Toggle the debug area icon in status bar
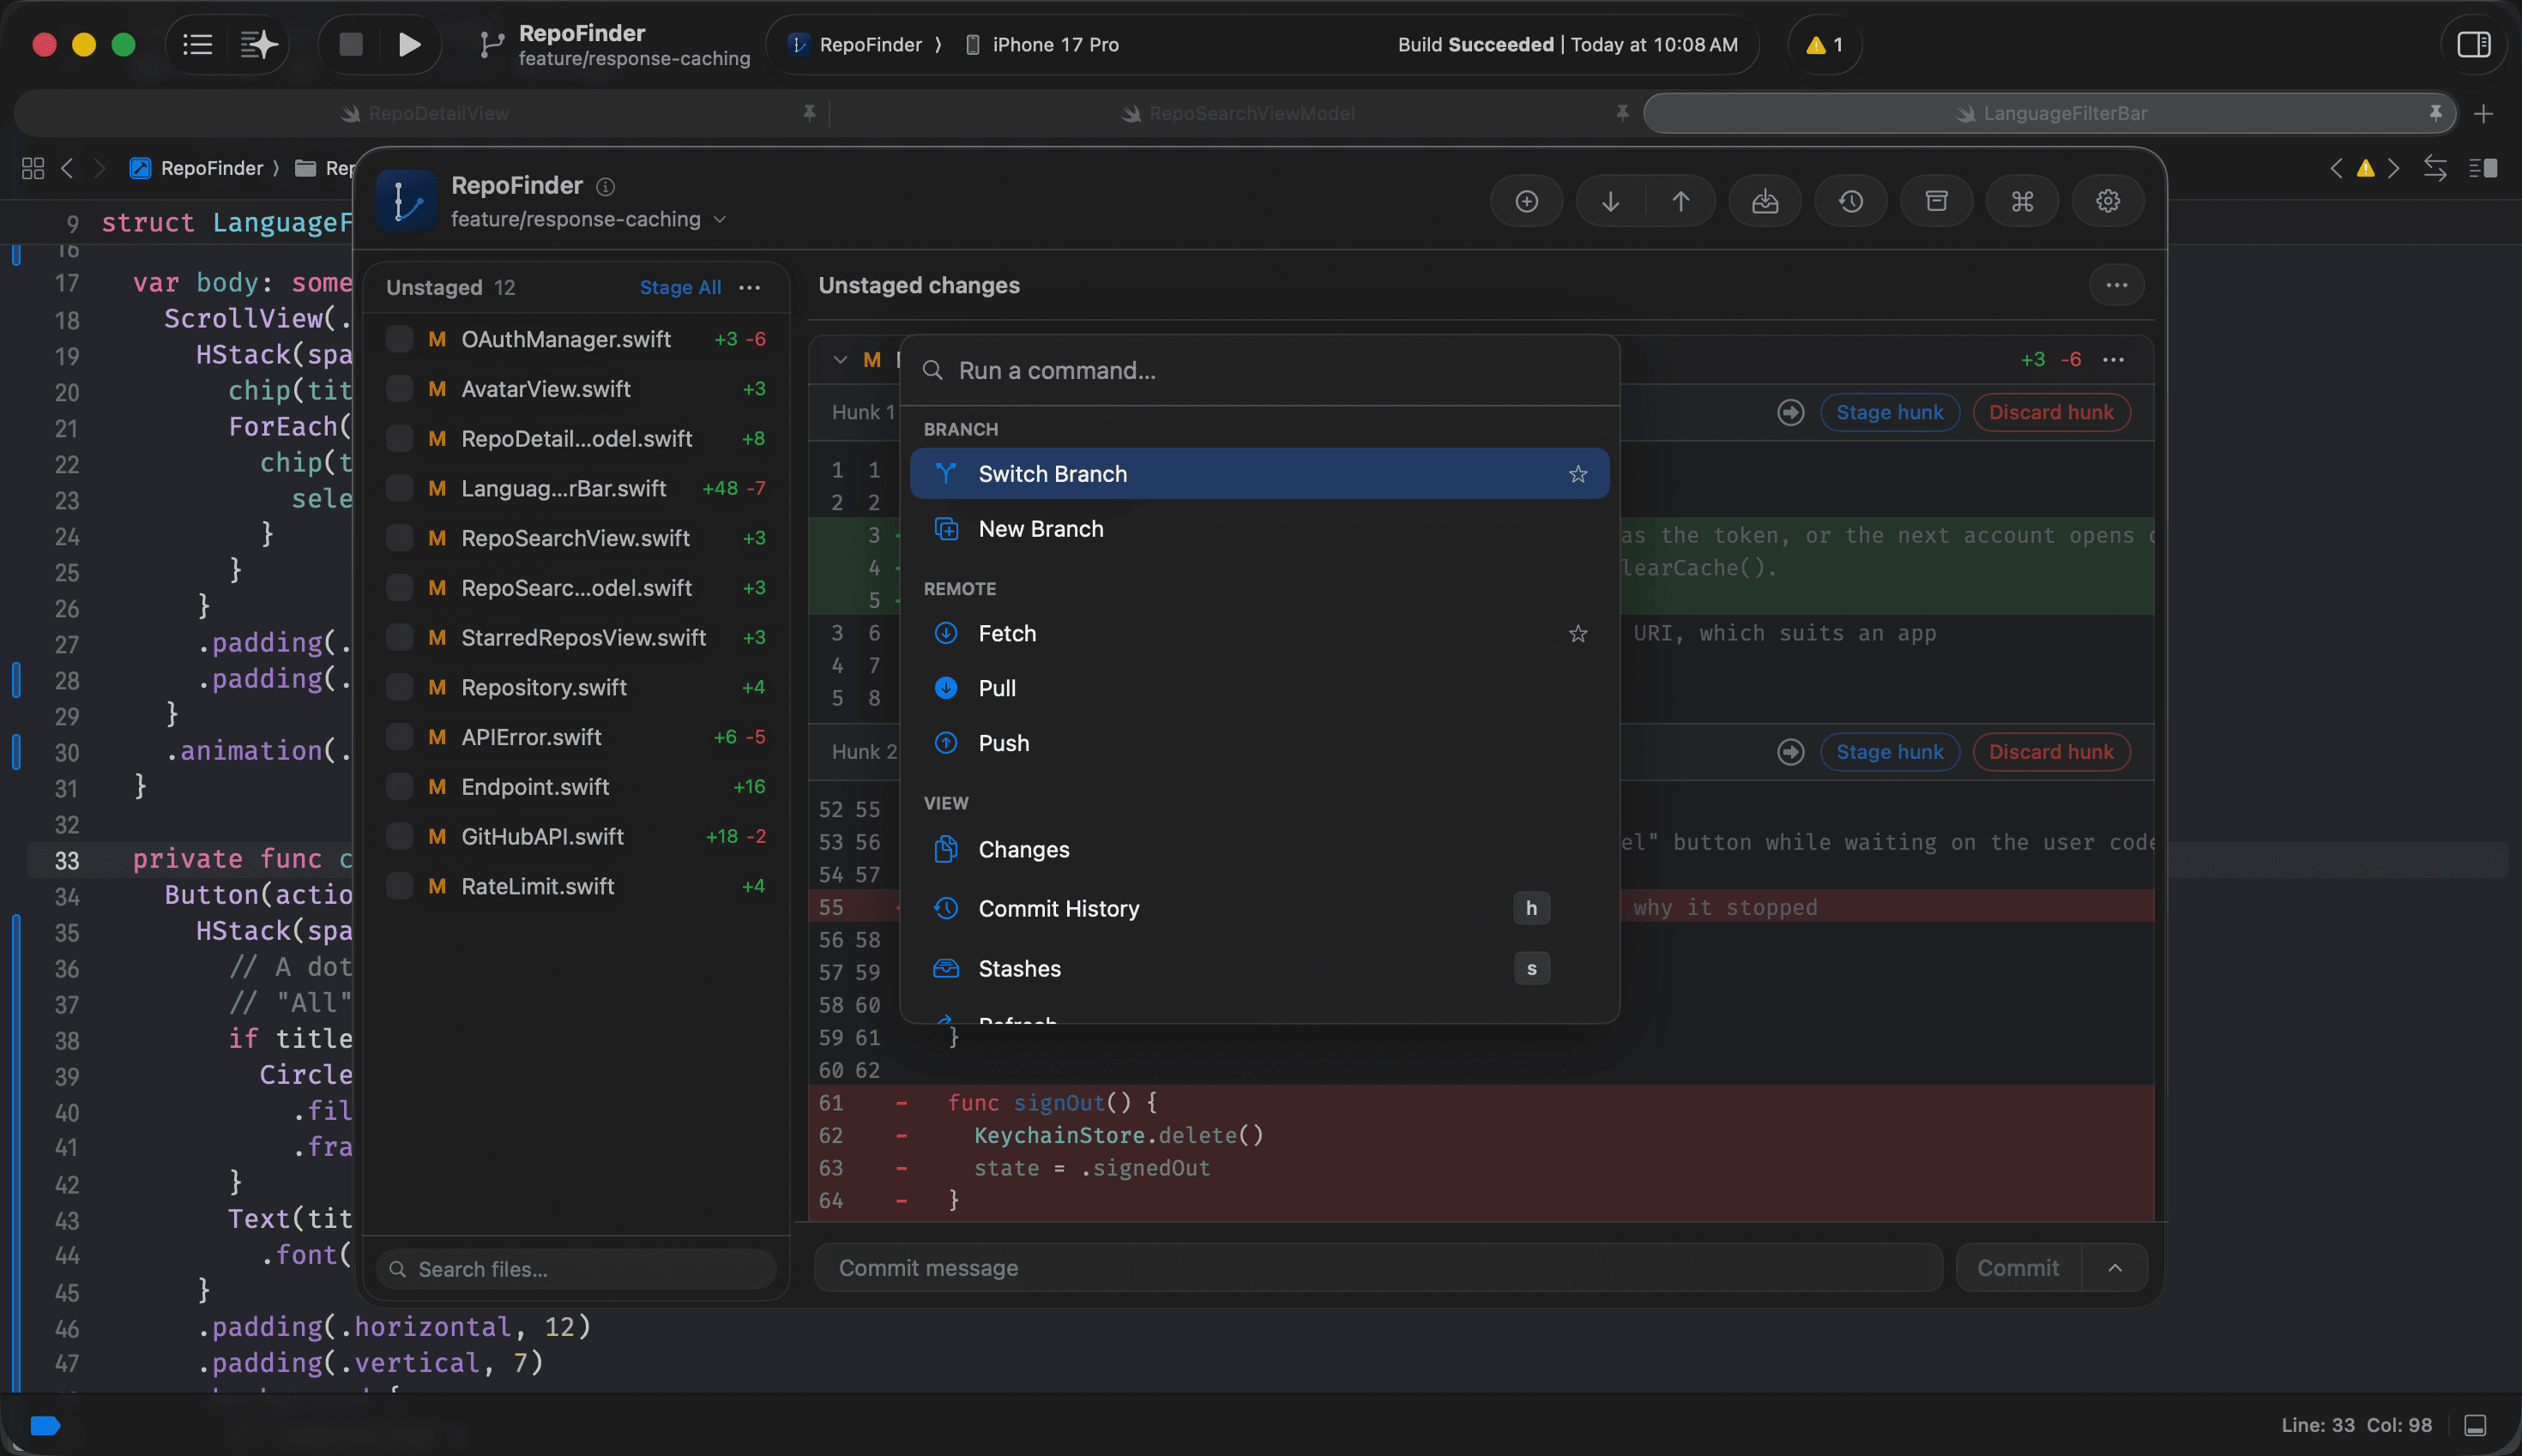The width and height of the screenshot is (2522, 1456). click(2475, 1424)
